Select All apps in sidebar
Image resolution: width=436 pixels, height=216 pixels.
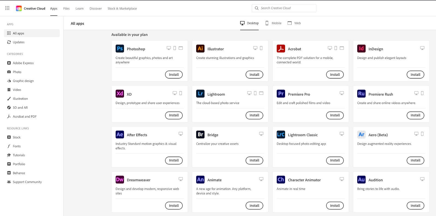pyautogui.click(x=32, y=33)
